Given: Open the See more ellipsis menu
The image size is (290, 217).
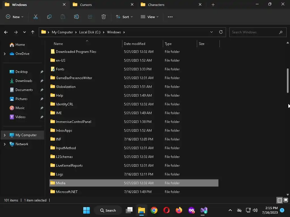Looking at the screenshot, I should coord(170,17).
